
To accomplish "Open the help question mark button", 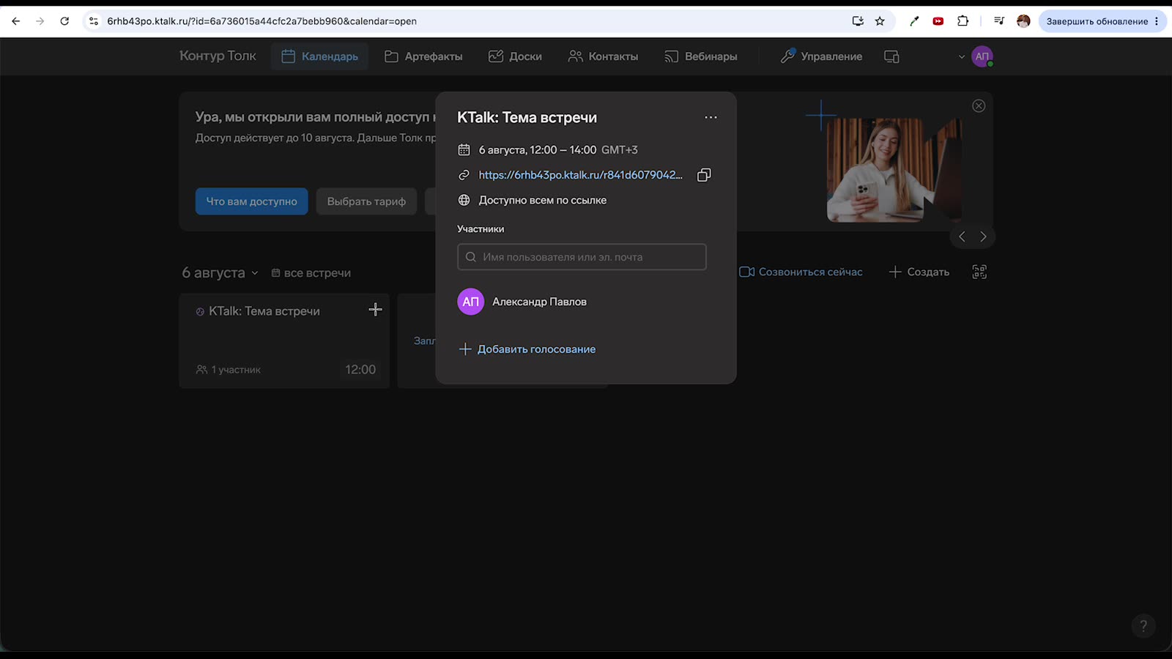I will coord(1143,626).
